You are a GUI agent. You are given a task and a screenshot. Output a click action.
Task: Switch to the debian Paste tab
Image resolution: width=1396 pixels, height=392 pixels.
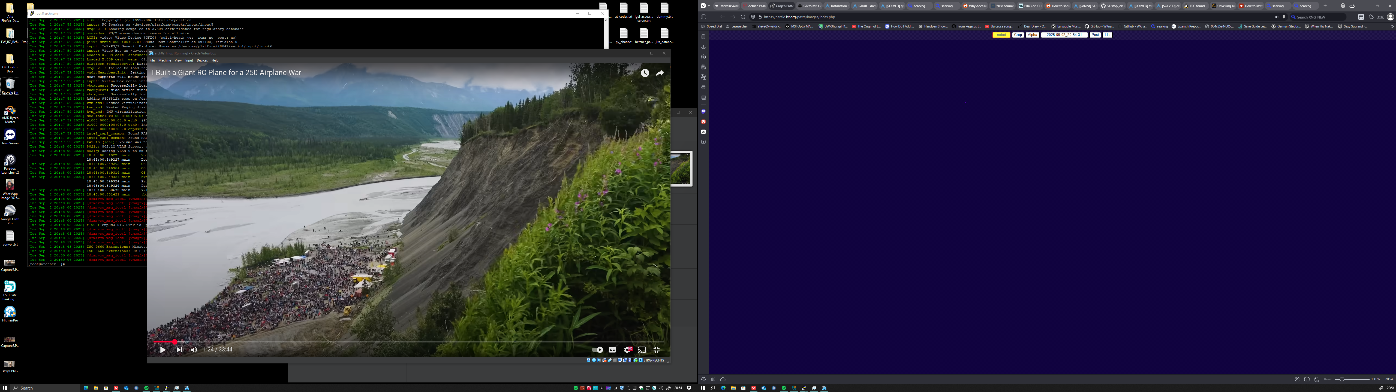tap(754, 6)
